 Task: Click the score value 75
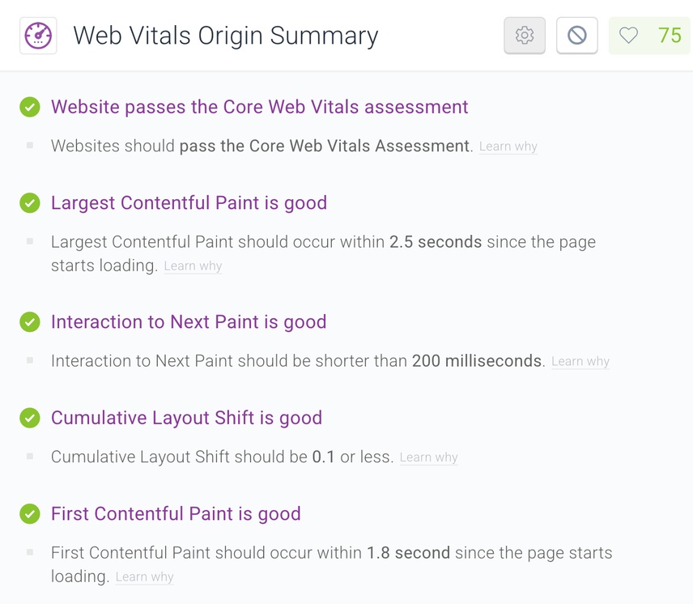click(671, 36)
